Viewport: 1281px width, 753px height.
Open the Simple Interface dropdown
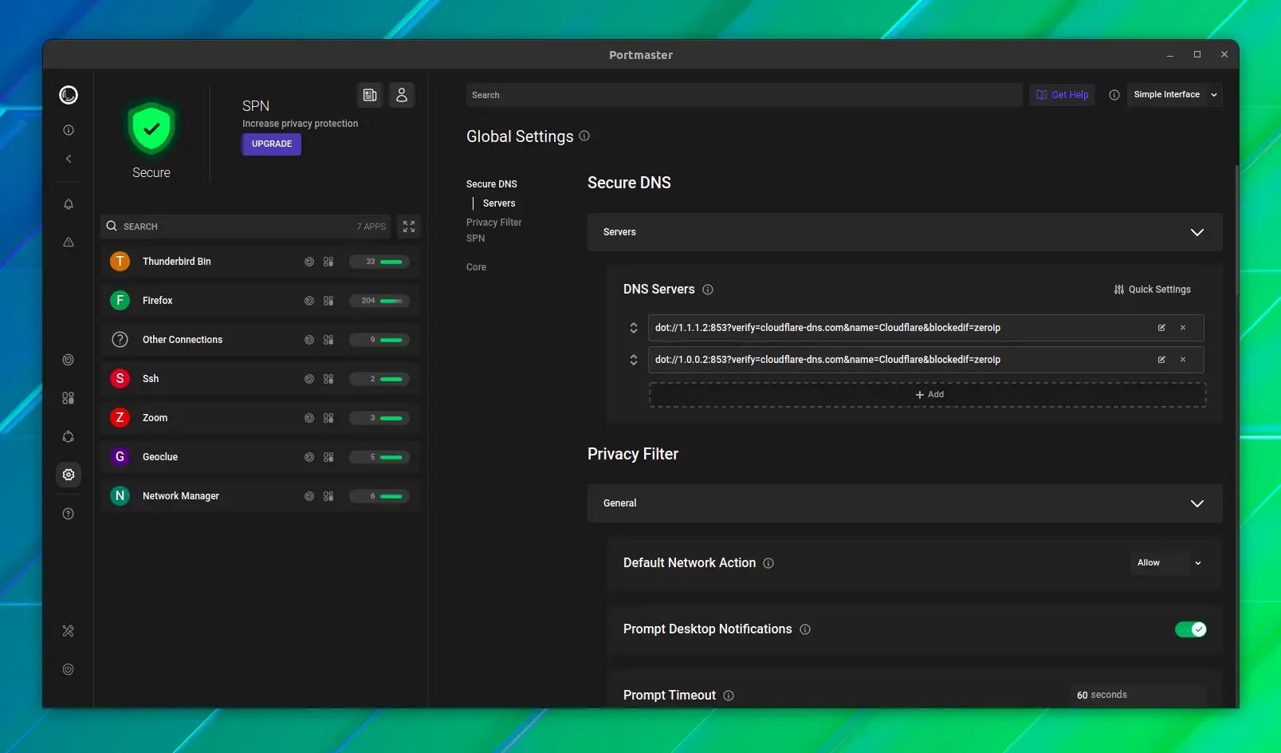coord(1174,95)
